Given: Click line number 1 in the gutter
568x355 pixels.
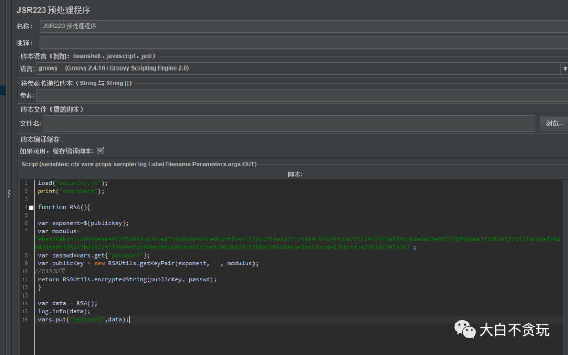Looking at the screenshot, I should click(x=26, y=183).
